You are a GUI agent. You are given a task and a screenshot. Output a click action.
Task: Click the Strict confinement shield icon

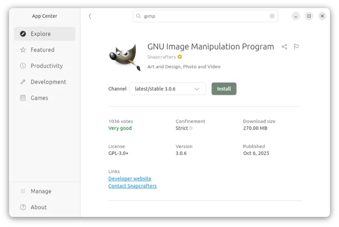(191, 129)
